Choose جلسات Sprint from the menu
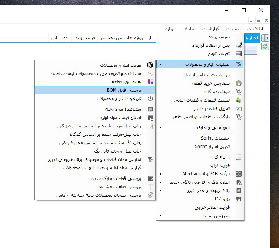Image resolution: width=279 pixels, height=248 pixels. (x=200, y=138)
